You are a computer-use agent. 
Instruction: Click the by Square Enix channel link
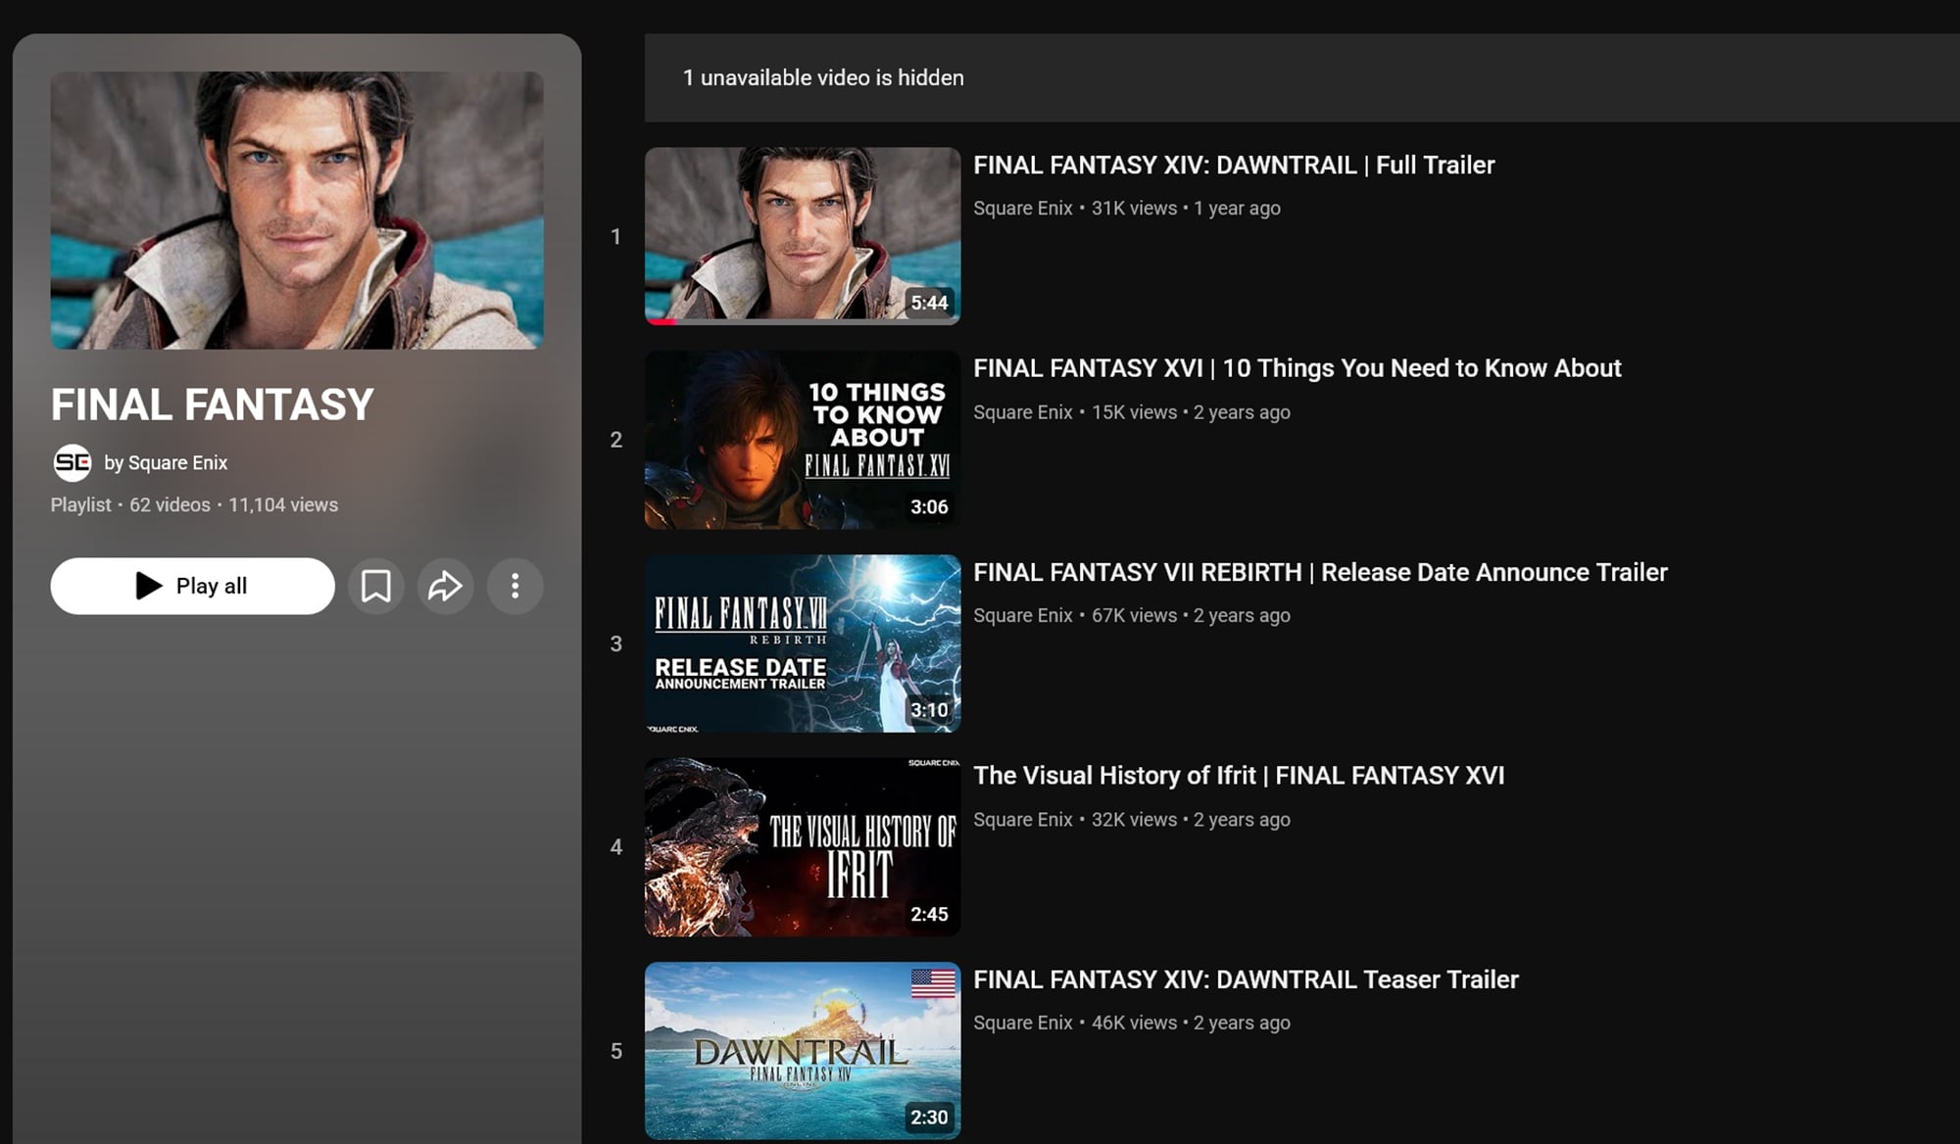pos(177,462)
